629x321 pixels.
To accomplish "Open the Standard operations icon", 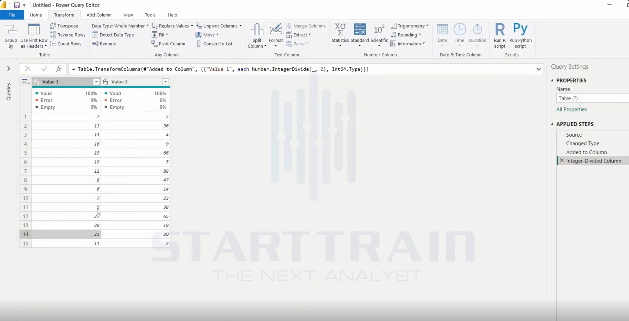I will pos(360,29).
